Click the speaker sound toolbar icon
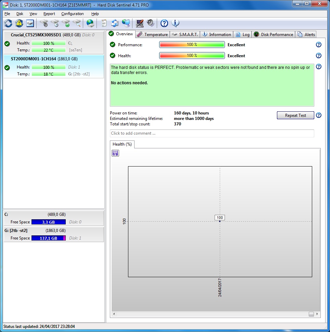The height and width of the screenshot is (332, 330). 150,23
